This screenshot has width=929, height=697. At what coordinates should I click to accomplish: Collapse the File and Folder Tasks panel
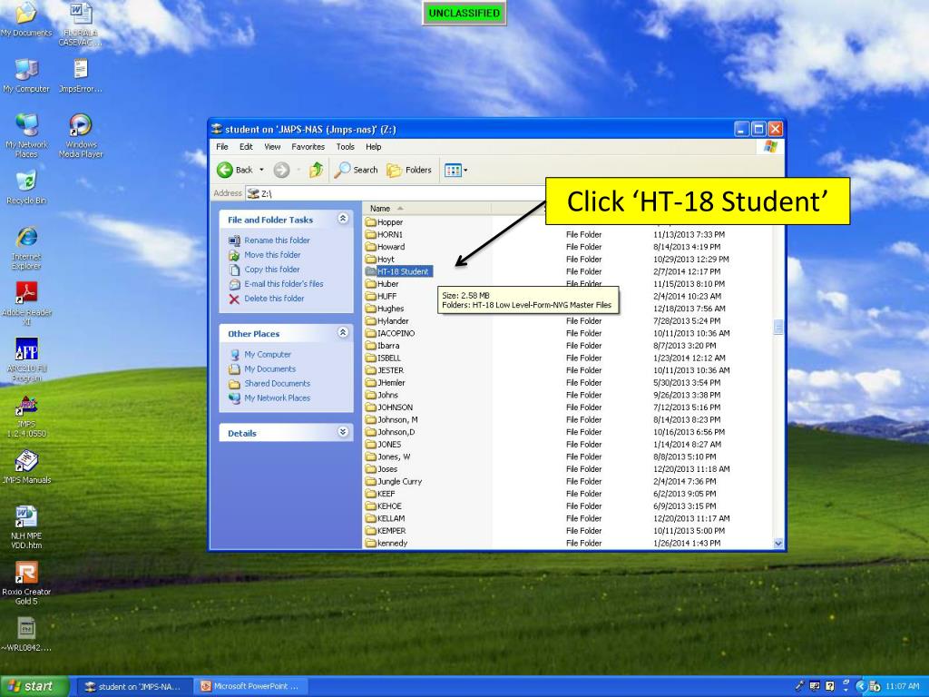tap(343, 219)
